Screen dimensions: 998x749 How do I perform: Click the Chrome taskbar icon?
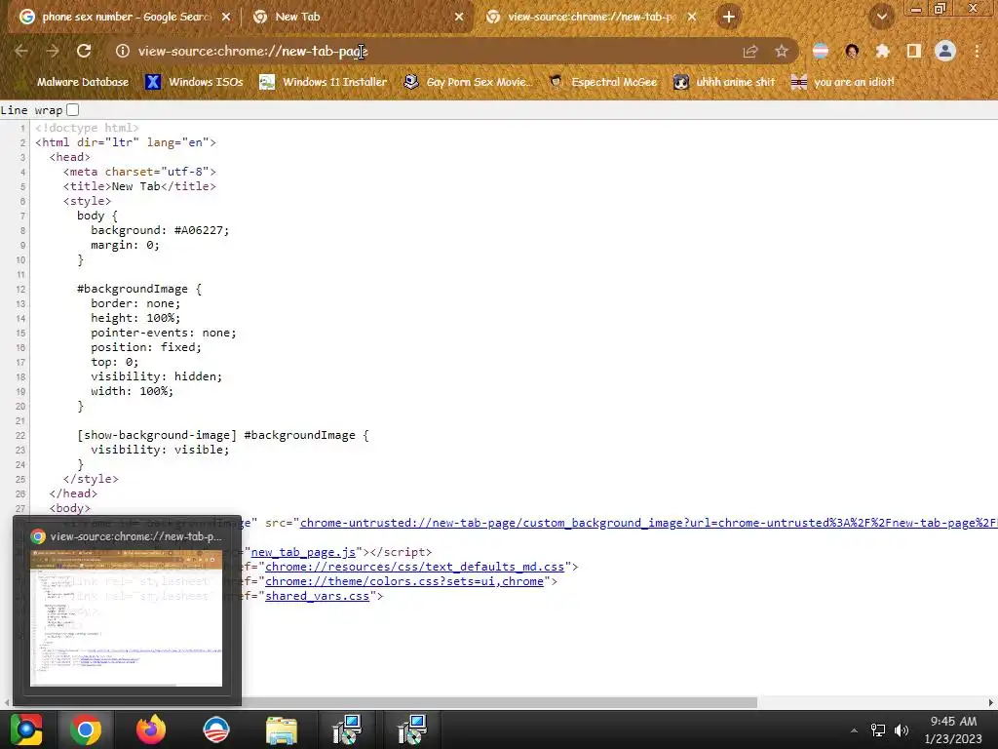[x=86, y=729]
